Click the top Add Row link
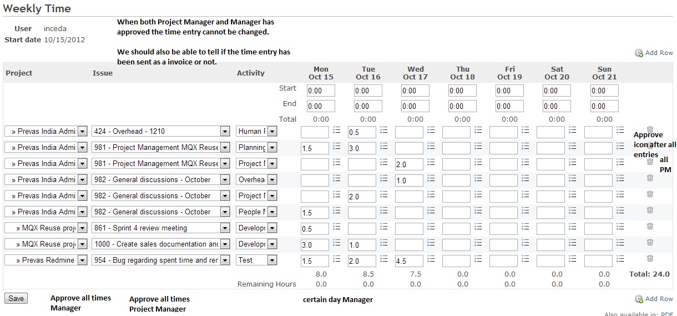 [659, 53]
